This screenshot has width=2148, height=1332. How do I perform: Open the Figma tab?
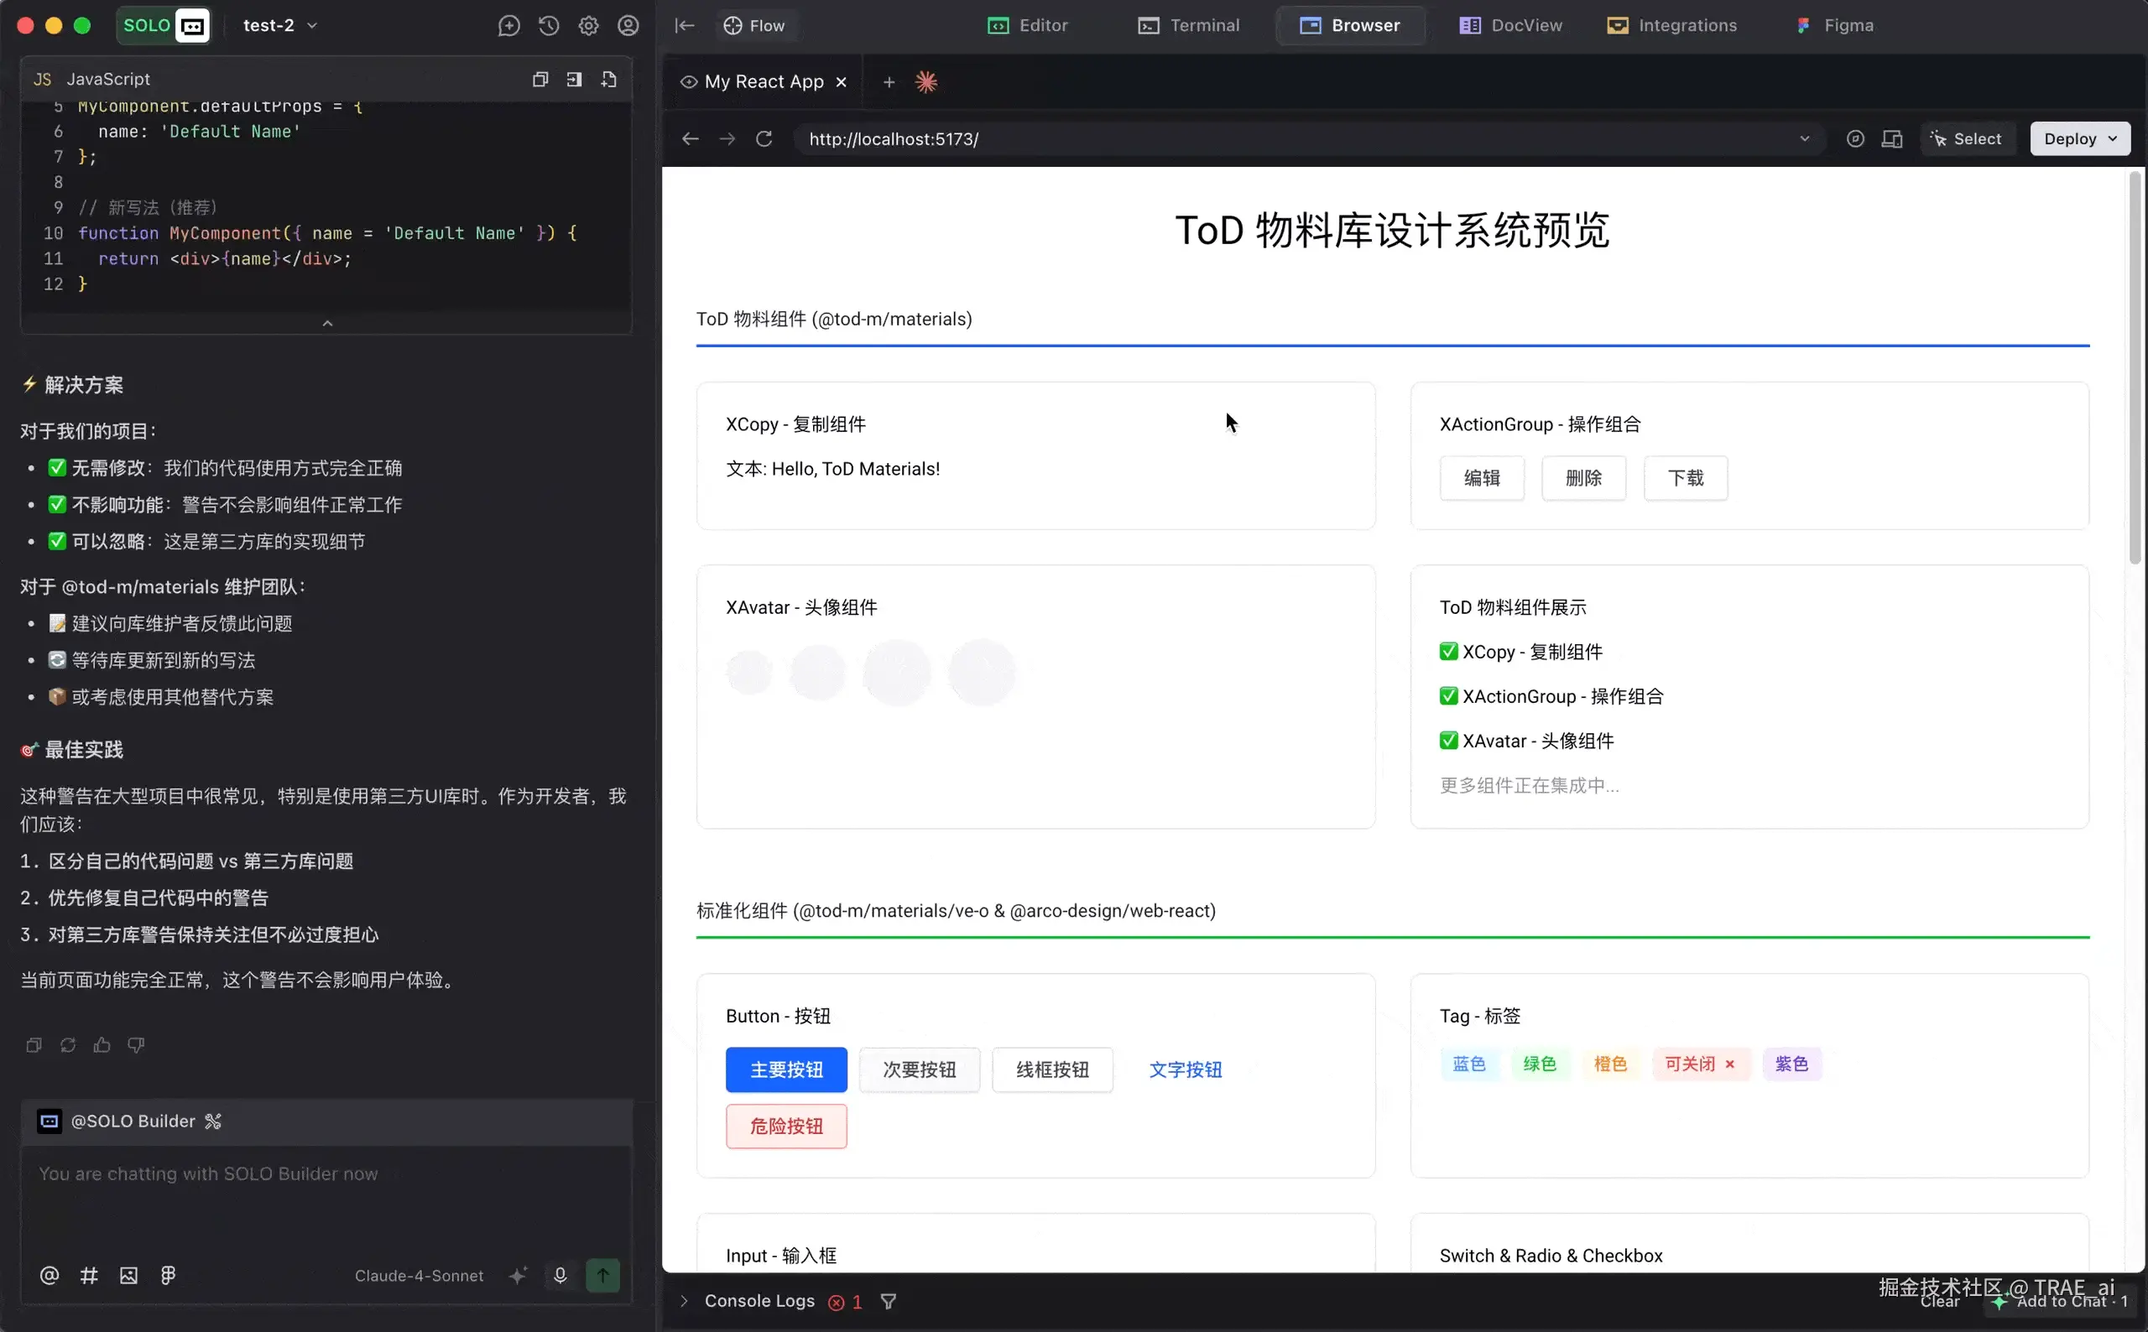(1834, 25)
